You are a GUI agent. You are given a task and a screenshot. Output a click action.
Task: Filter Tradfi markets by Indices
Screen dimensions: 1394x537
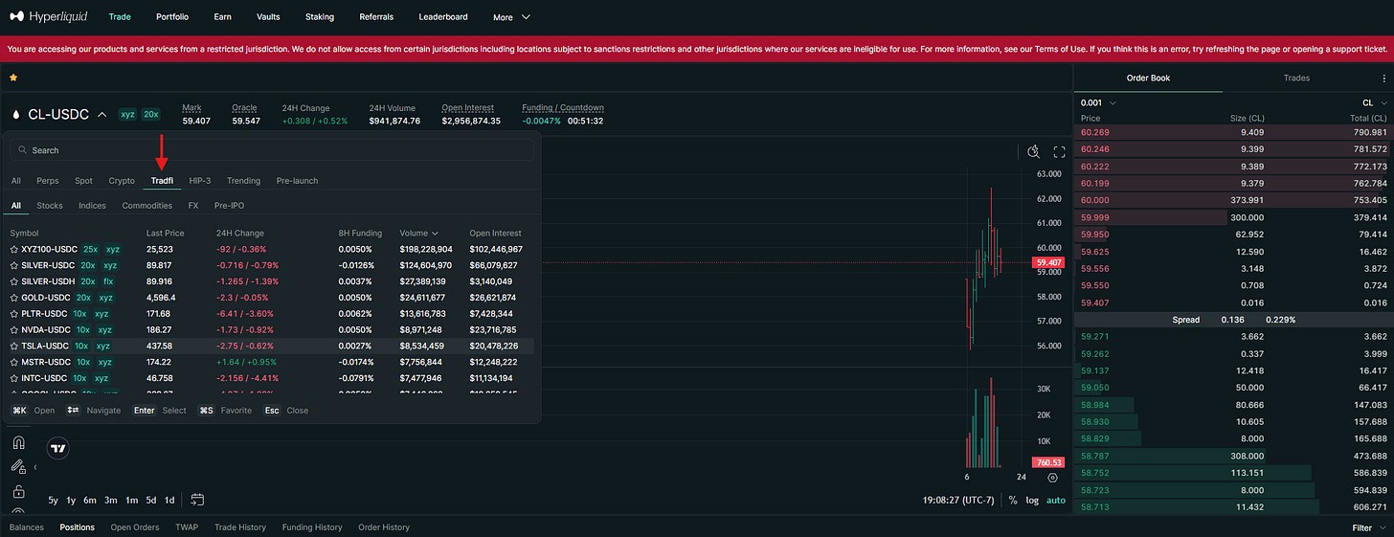click(92, 205)
